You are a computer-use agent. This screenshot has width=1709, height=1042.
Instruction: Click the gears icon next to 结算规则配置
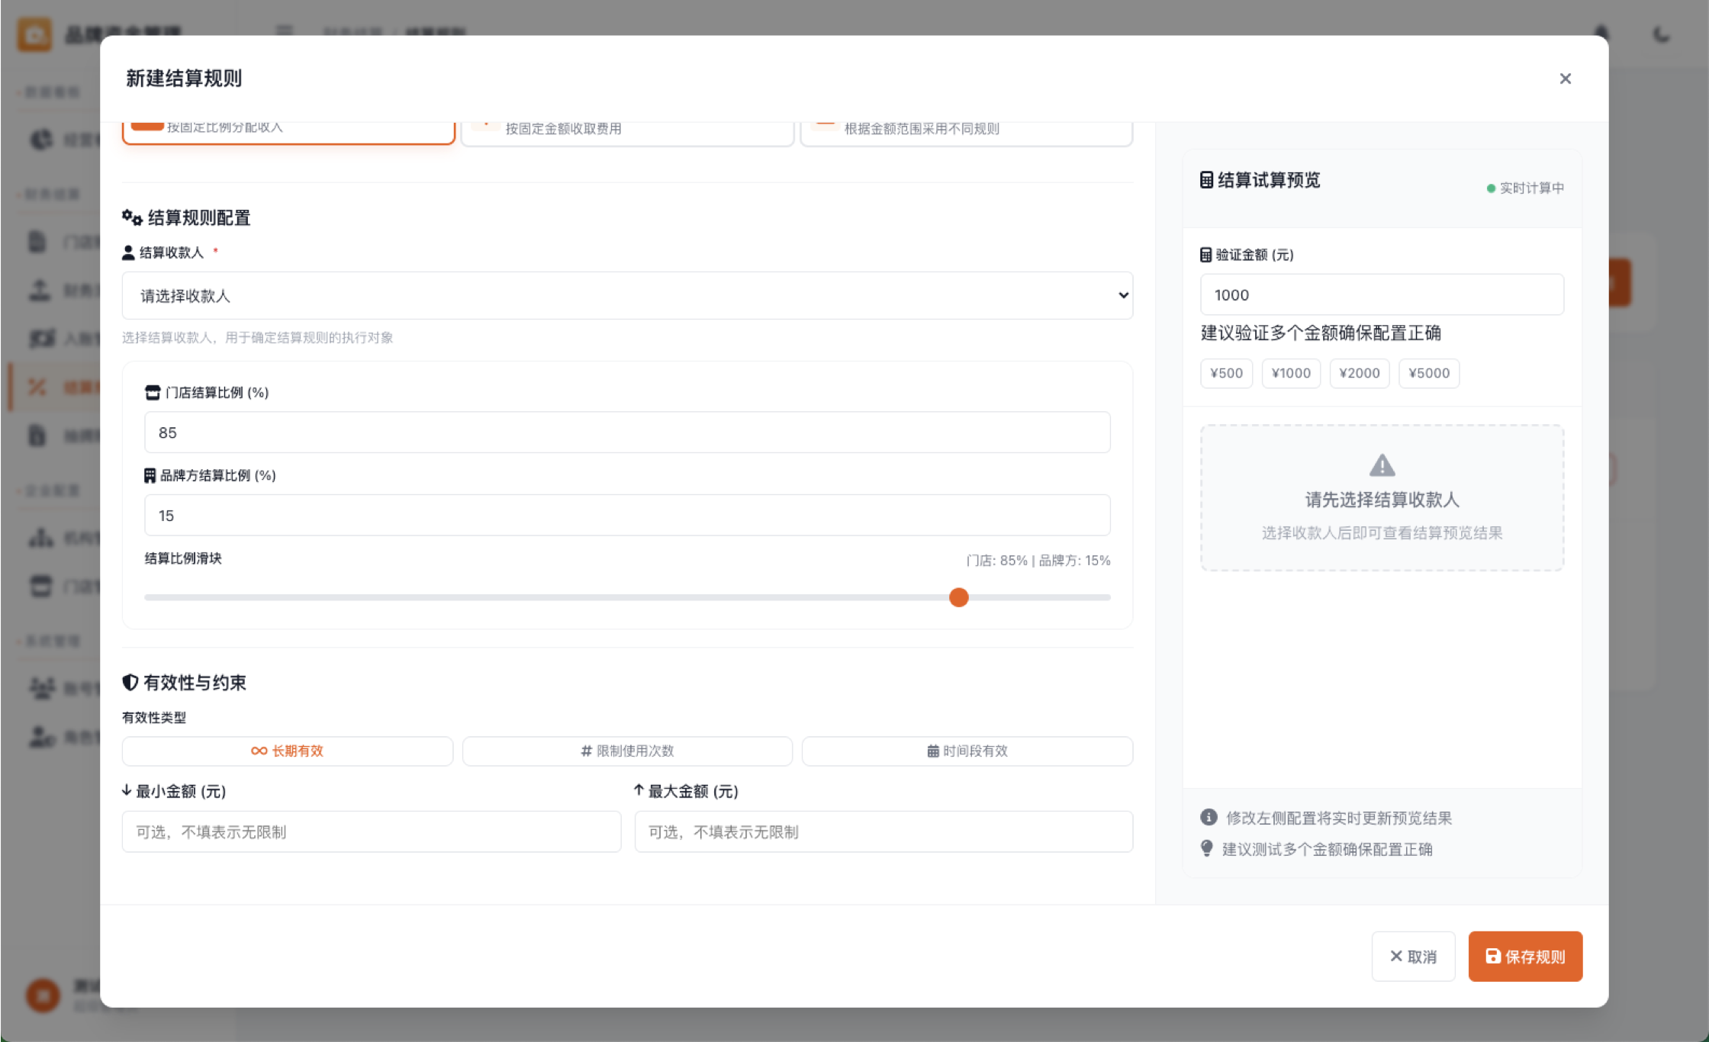[132, 218]
